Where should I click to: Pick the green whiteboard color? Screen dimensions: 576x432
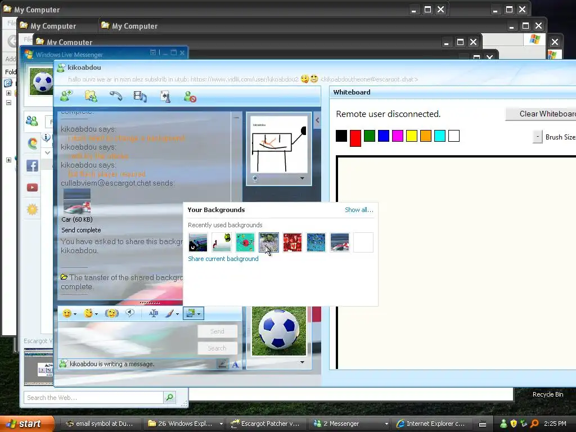click(x=369, y=136)
